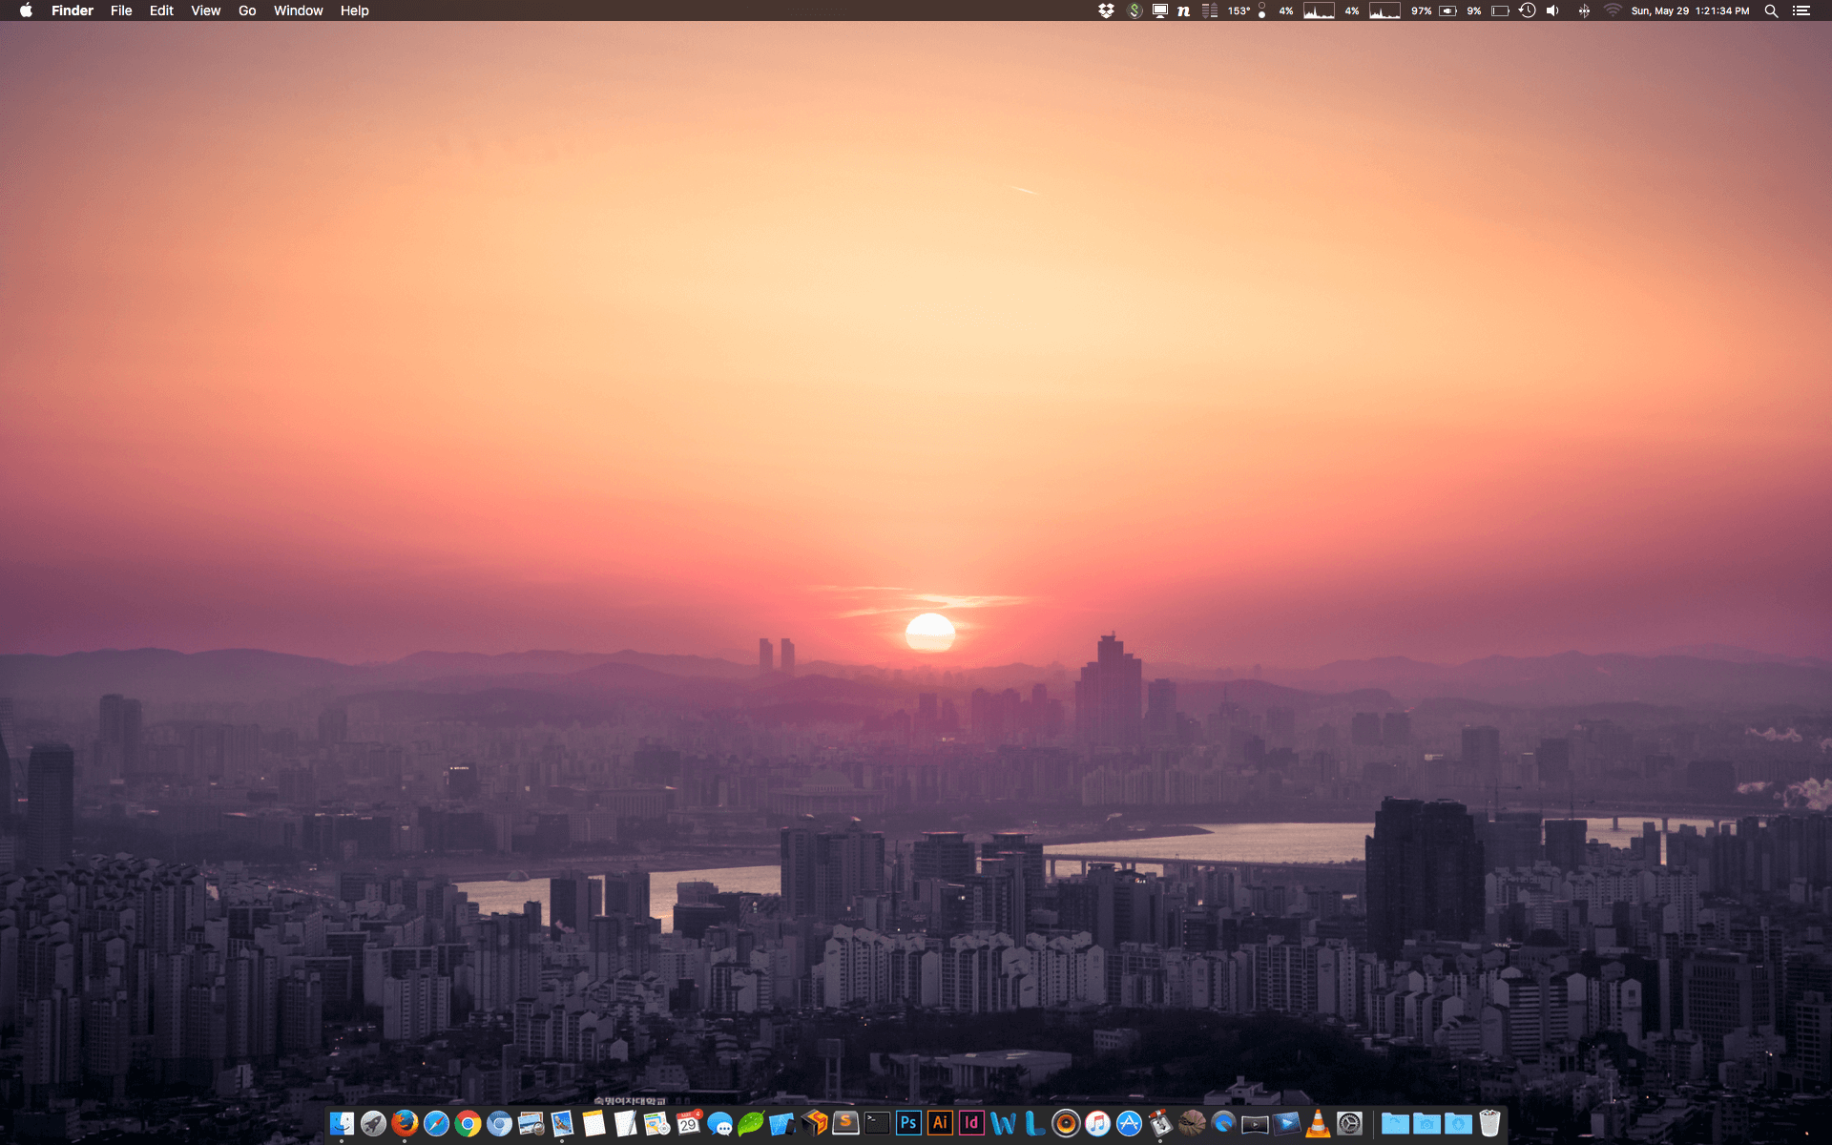Open the Time Machine menu bar icon
This screenshot has width=1832, height=1145.
[1527, 10]
